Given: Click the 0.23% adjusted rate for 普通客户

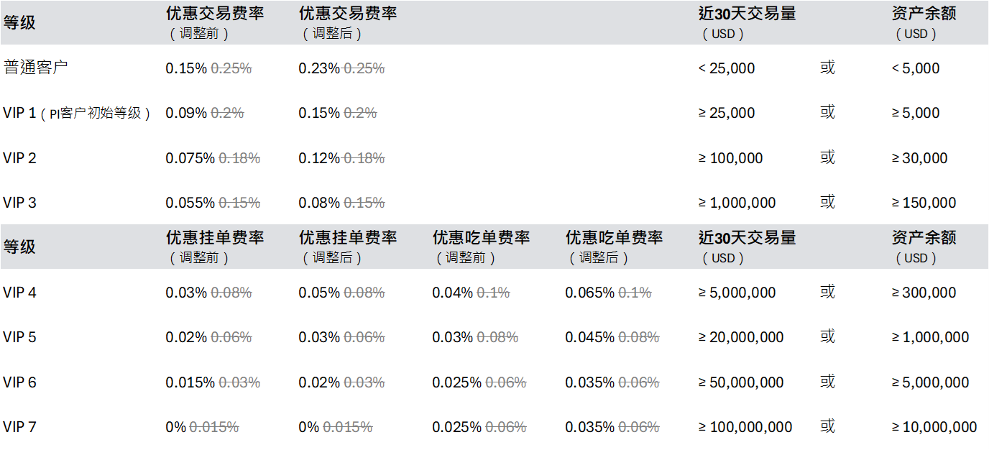Looking at the screenshot, I should (319, 68).
